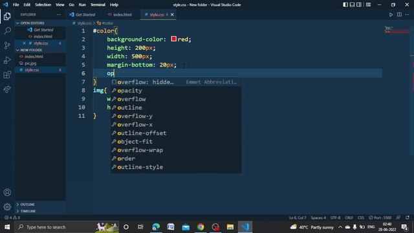The image size is (414, 233).
Task: Toggle secondary sidebar layout icon
Action: pyautogui.click(x=359, y=5)
